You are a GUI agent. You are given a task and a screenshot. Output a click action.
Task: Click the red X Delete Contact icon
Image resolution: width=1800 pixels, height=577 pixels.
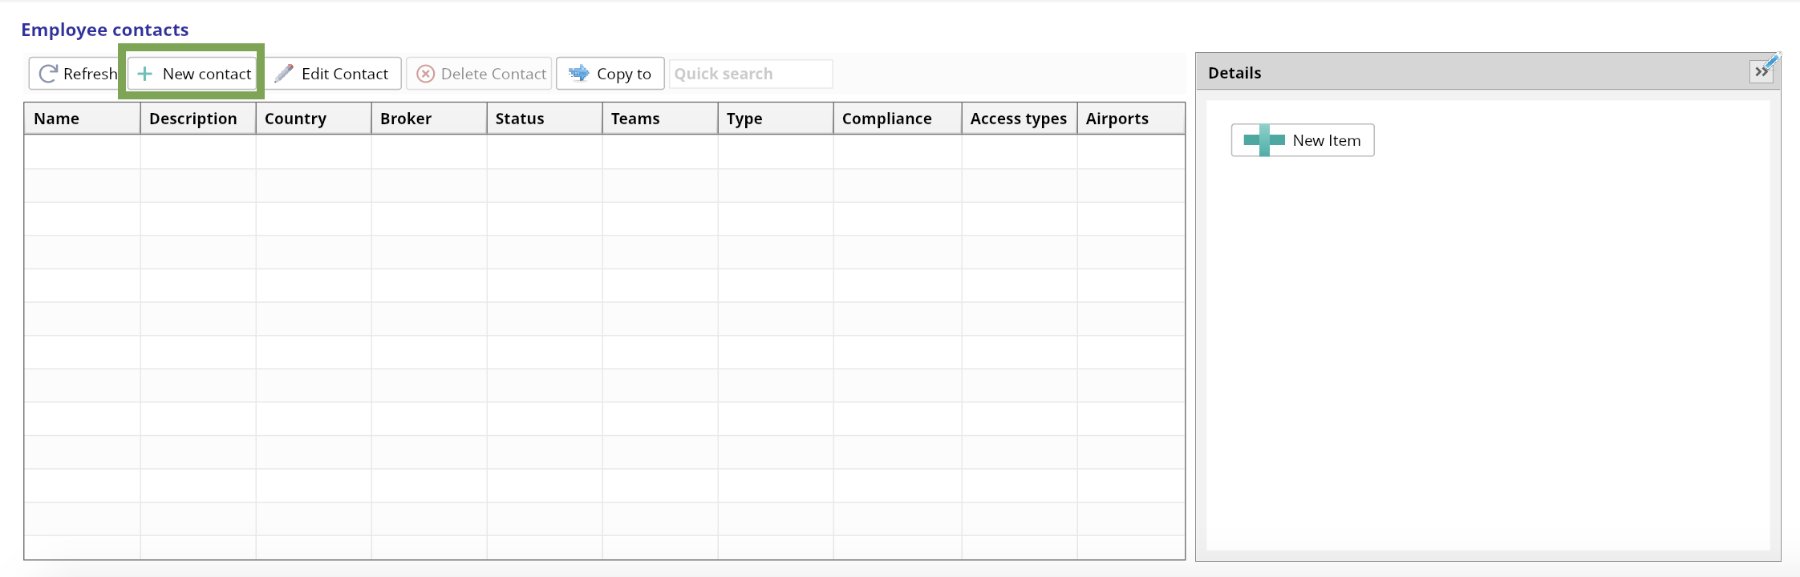pos(426,74)
